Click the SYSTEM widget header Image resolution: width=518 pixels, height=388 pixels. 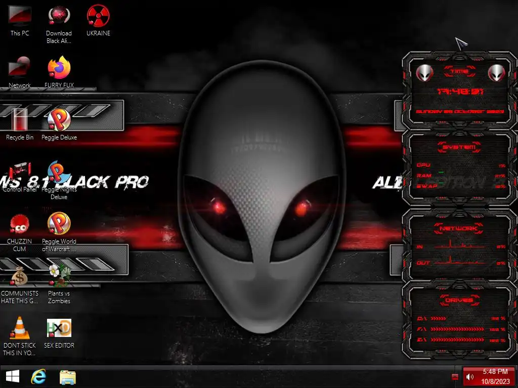[x=459, y=147]
